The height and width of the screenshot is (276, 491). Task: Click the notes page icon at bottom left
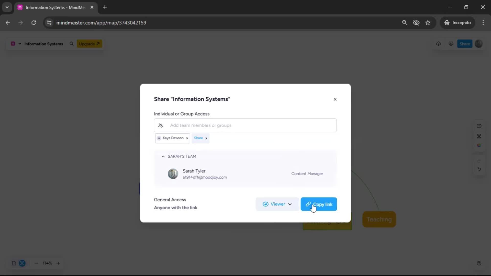[14, 263]
